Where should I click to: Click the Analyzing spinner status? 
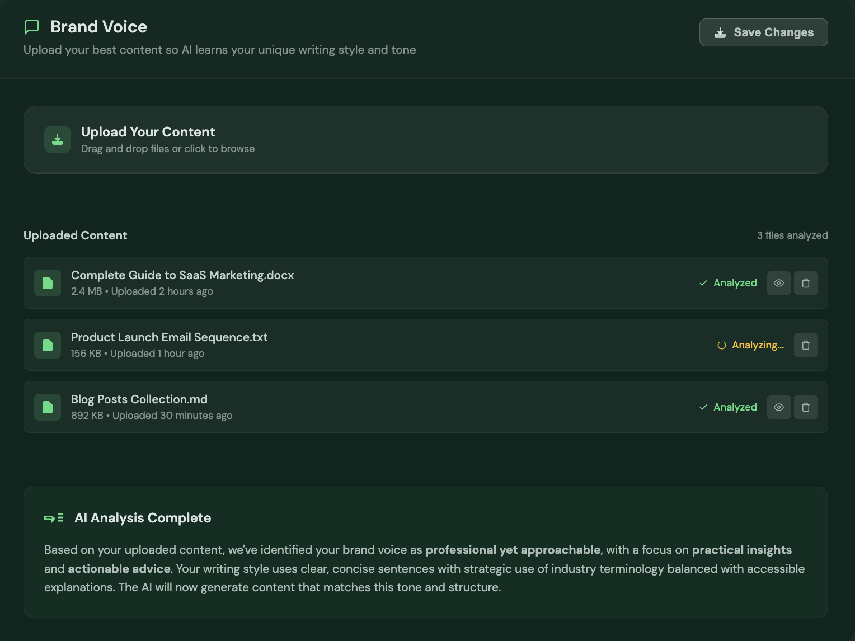click(751, 345)
